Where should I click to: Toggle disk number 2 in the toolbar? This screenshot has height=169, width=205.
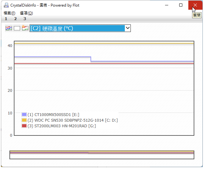click(x=15, y=19)
